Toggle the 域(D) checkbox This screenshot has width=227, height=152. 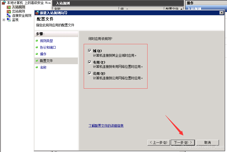[x=90, y=51]
